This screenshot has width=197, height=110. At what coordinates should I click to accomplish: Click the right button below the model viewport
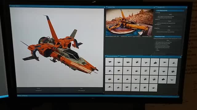[x=81, y=90]
